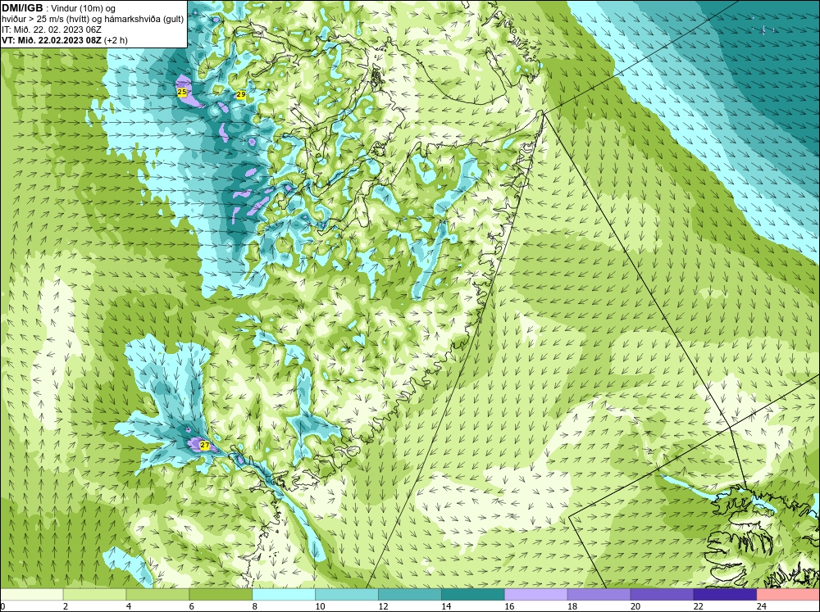Click the yellow gust marker labeled 27
This screenshot has width=820, height=612.
point(205,446)
